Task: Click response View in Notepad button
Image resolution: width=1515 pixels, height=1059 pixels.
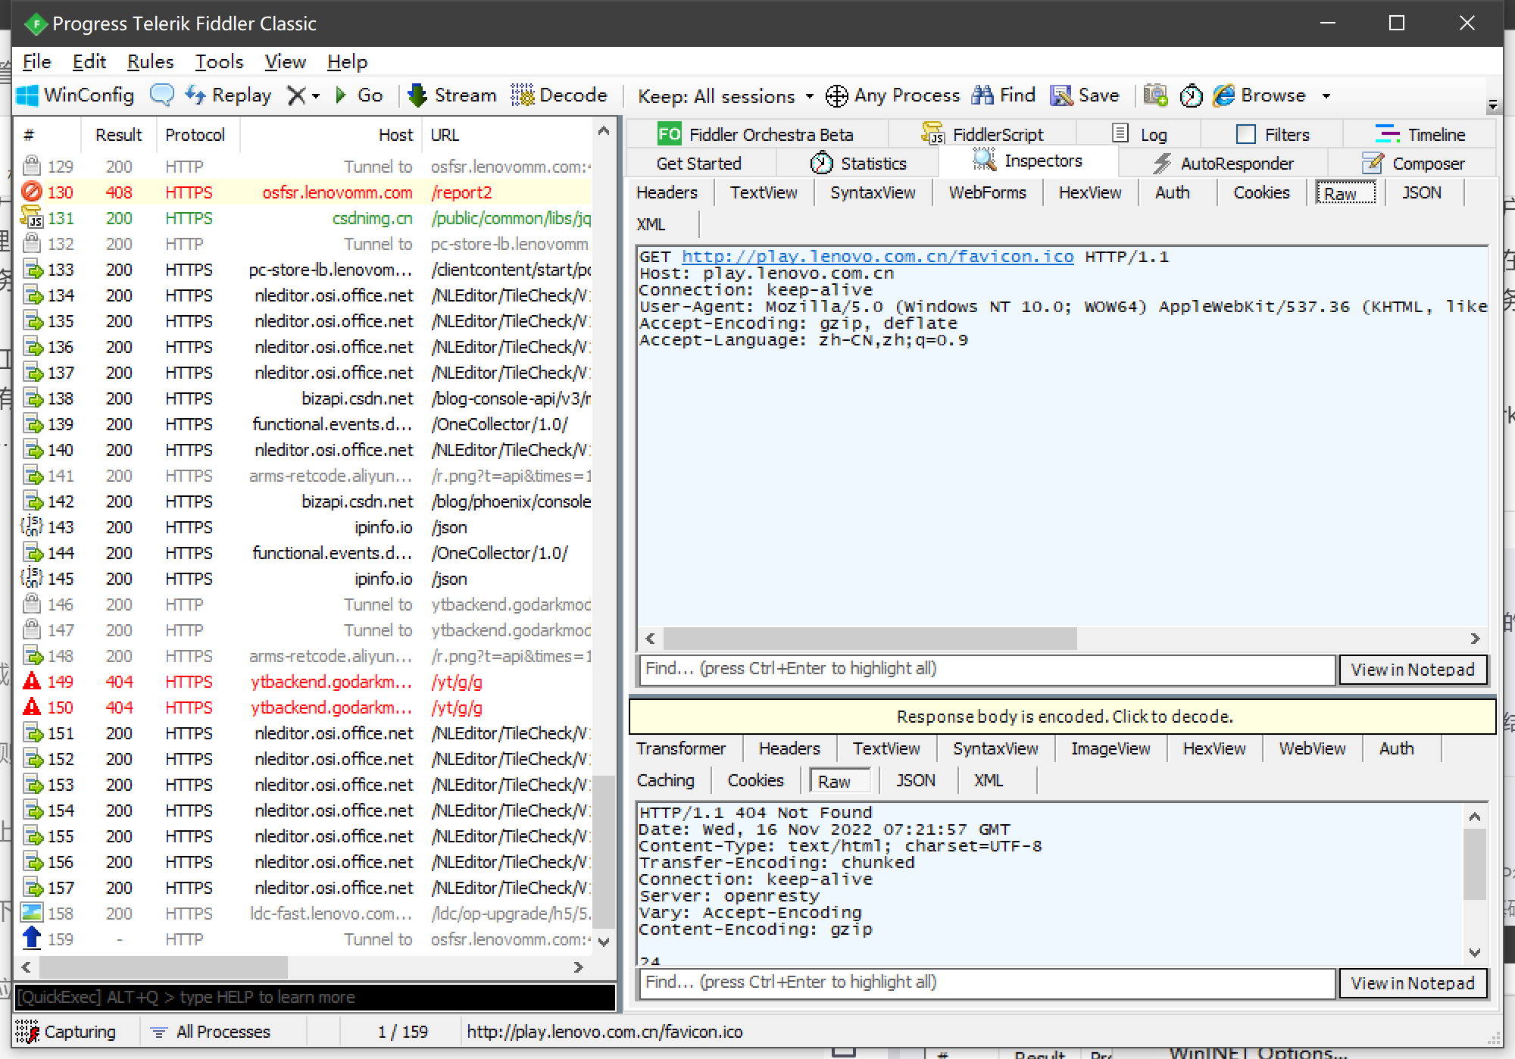Action: (x=1413, y=983)
